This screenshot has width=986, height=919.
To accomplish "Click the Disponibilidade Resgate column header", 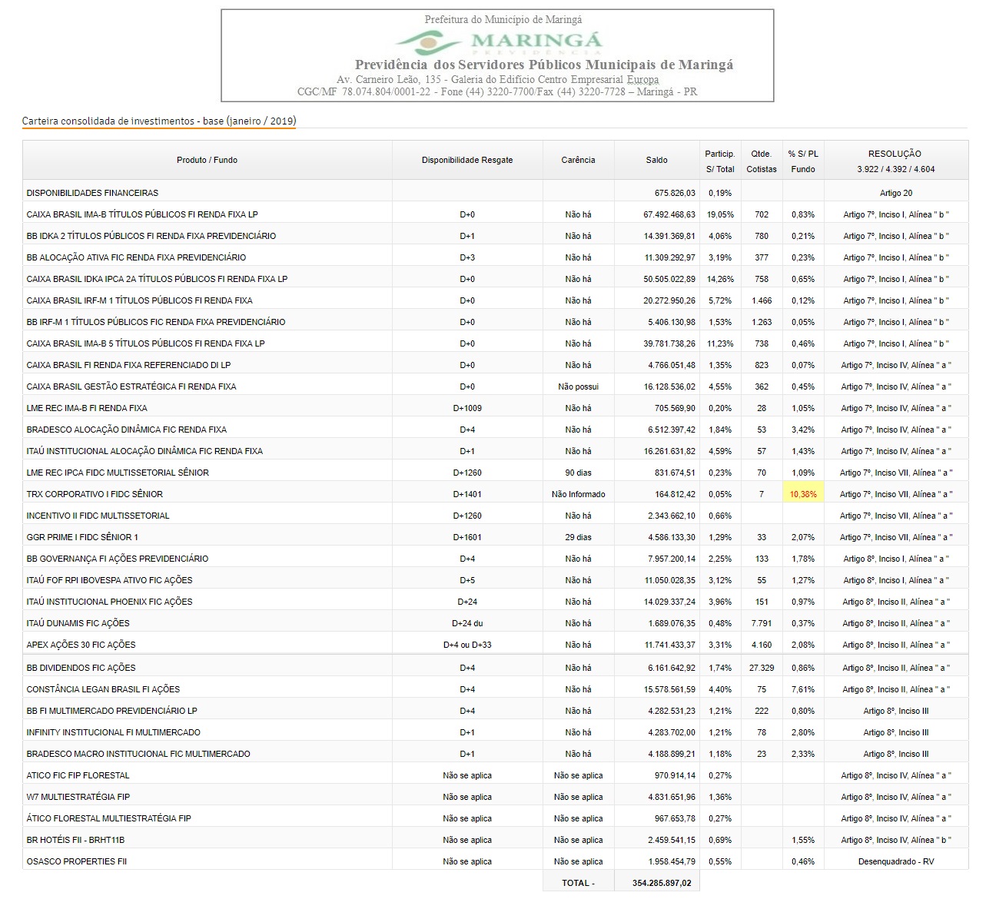I will (466, 160).
